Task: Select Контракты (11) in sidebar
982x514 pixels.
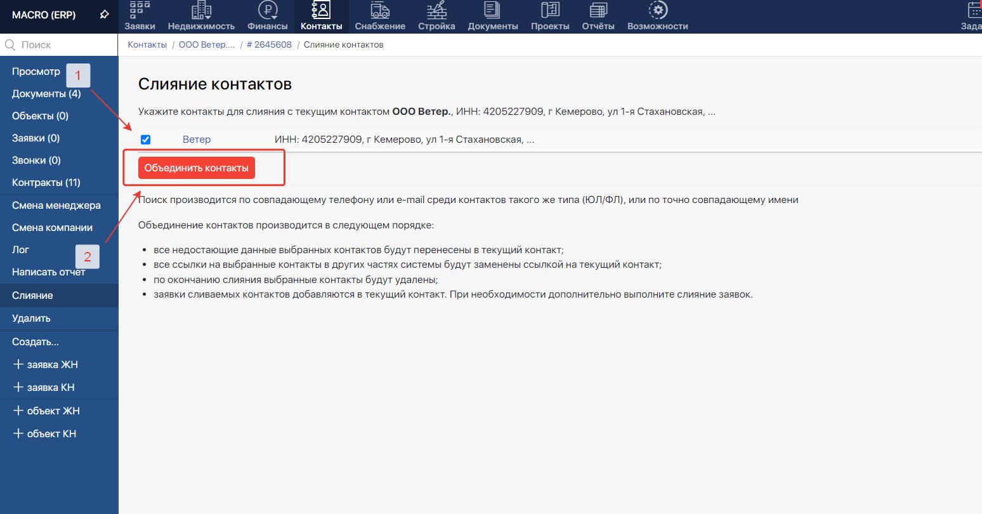Action: 46,183
